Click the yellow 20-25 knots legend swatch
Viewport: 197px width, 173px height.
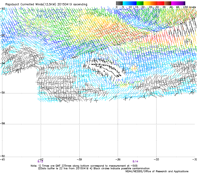point(147,3)
